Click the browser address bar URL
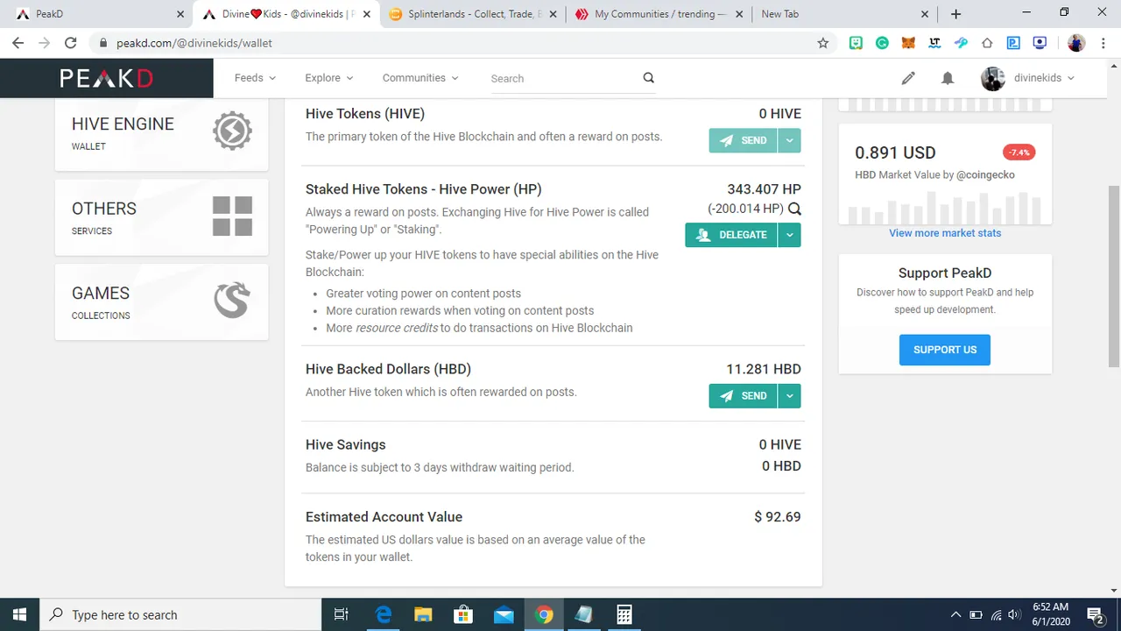Screen dimensions: 1121x631 pos(194,43)
